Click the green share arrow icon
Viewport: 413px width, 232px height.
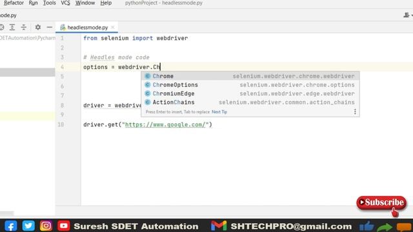(385, 227)
